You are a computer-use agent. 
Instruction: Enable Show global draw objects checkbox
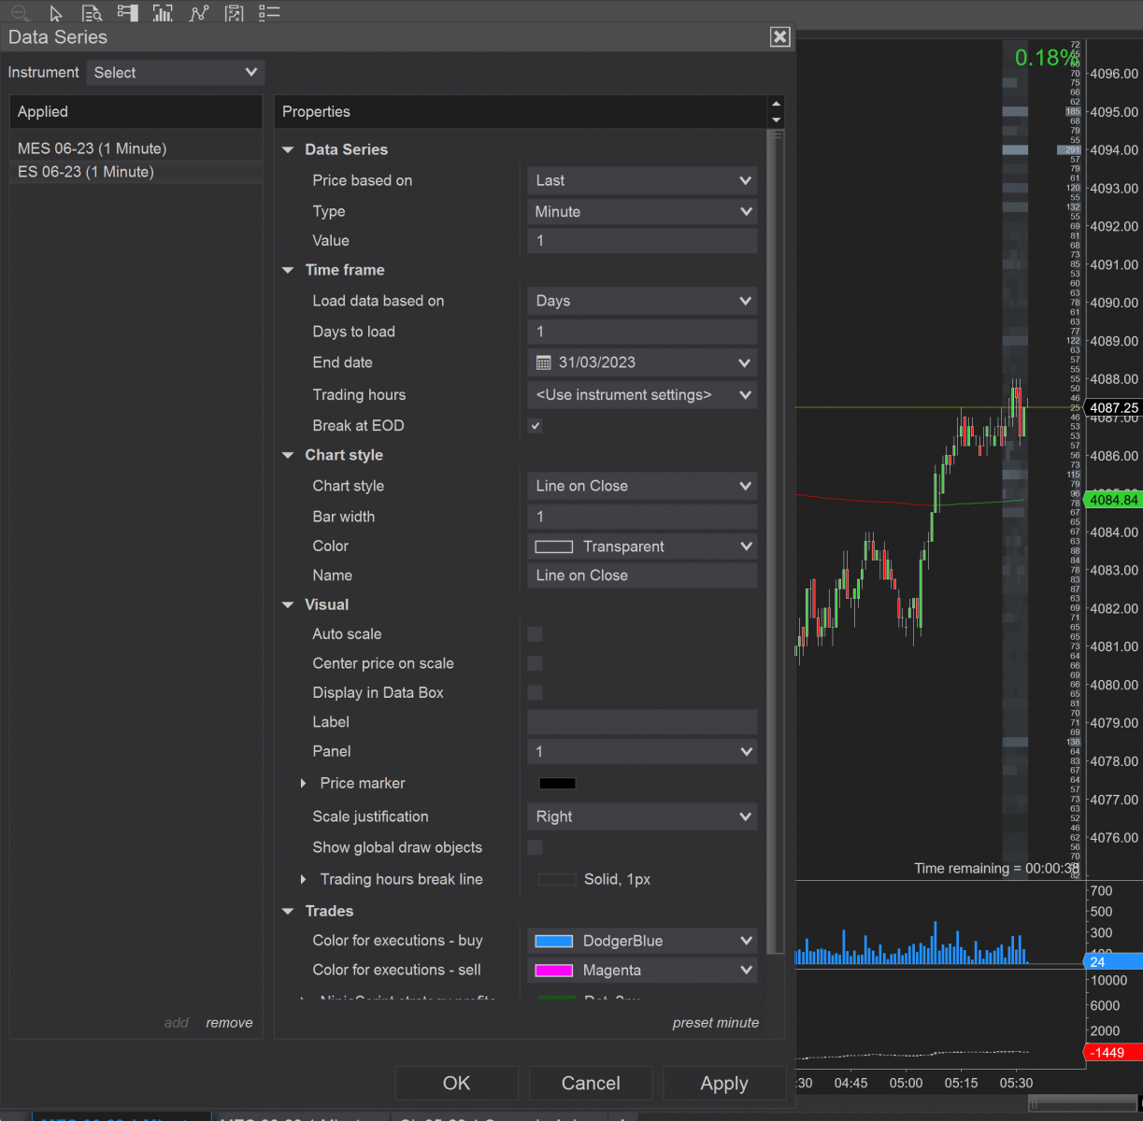click(536, 847)
